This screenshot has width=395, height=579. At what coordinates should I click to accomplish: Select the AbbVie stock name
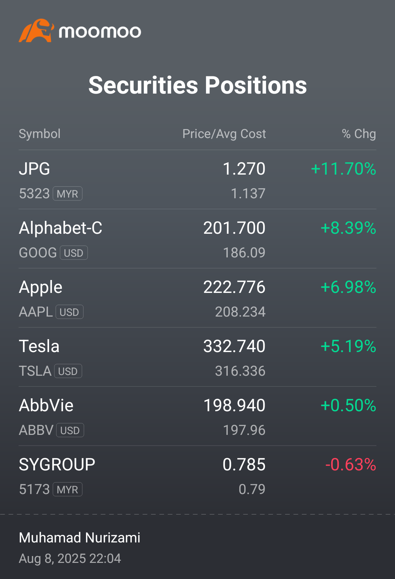[46, 405]
